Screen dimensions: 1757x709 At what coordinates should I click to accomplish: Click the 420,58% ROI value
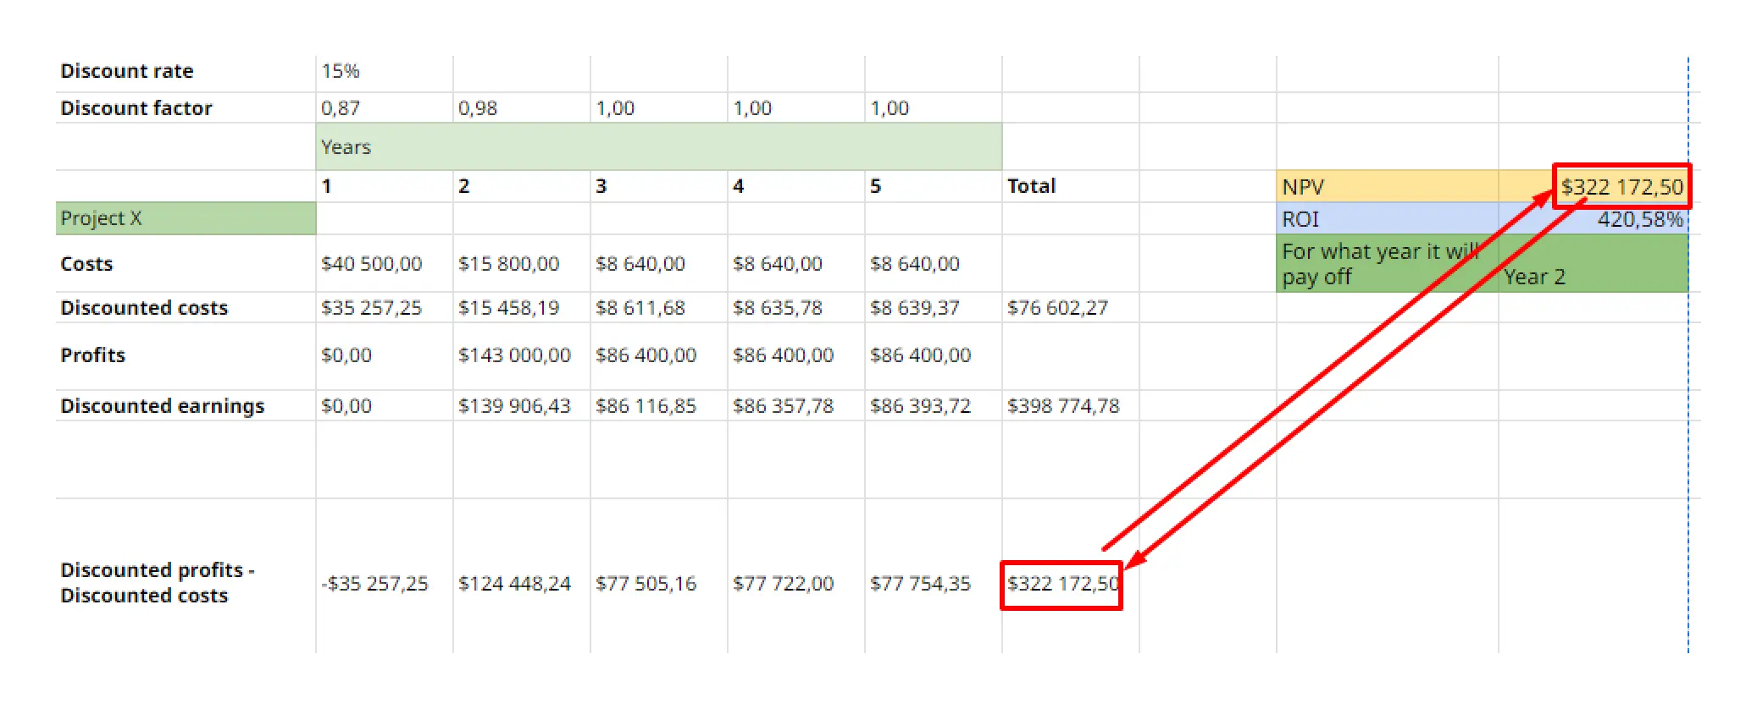point(1640,220)
